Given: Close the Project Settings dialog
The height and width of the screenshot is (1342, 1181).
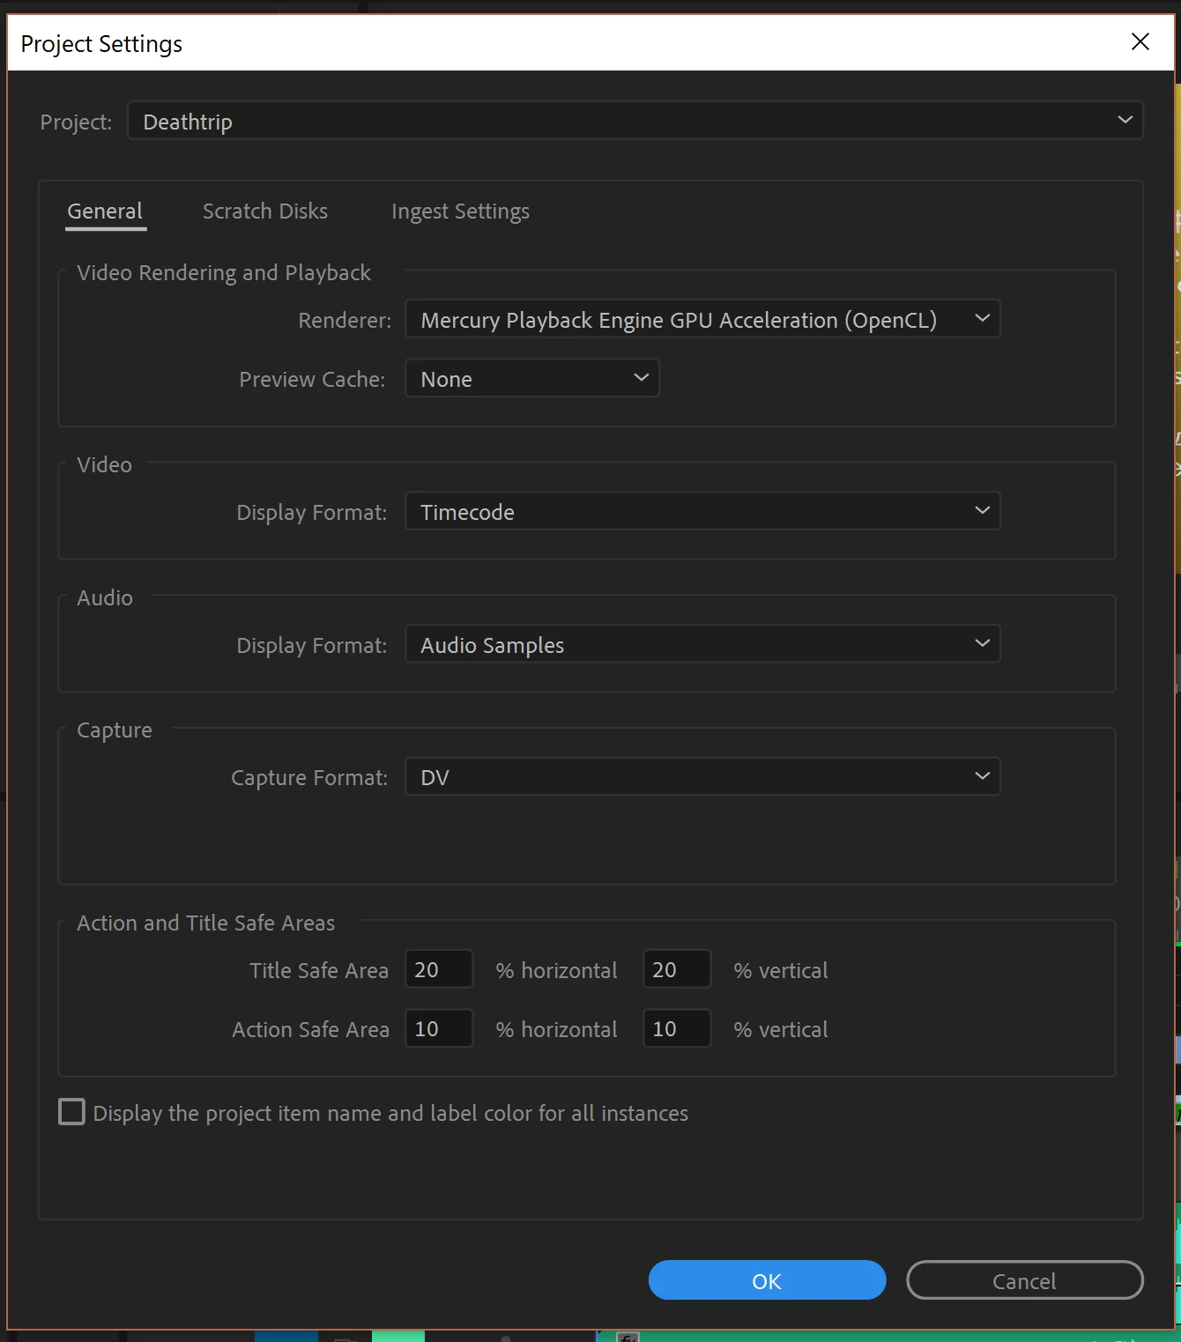Looking at the screenshot, I should (x=1140, y=42).
